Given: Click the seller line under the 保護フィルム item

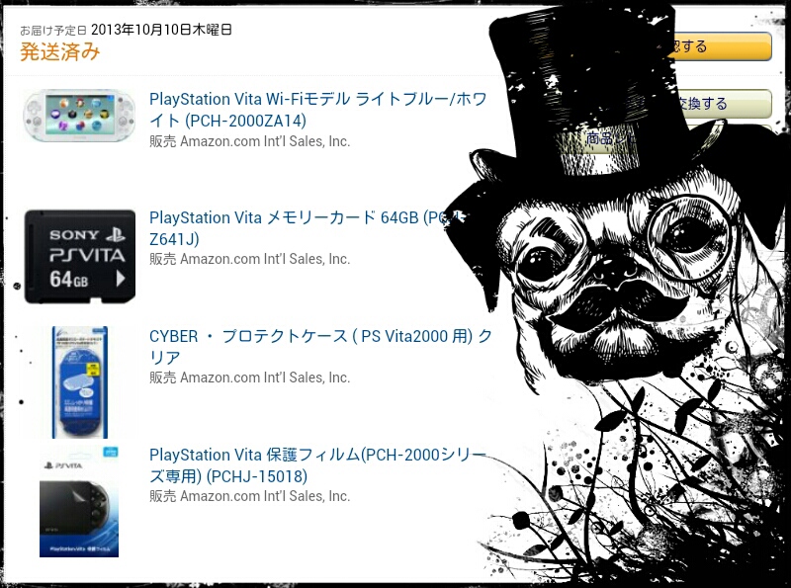Looking at the screenshot, I should (x=250, y=496).
